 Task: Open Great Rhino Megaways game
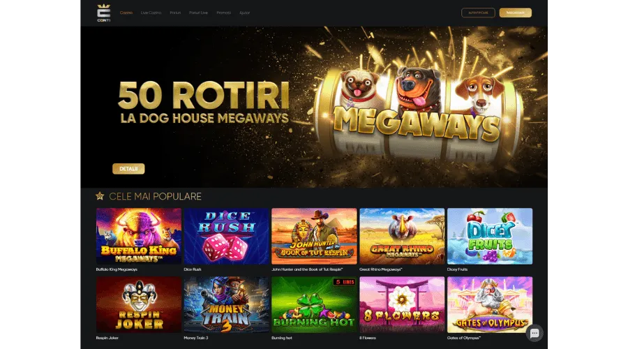(402, 236)
